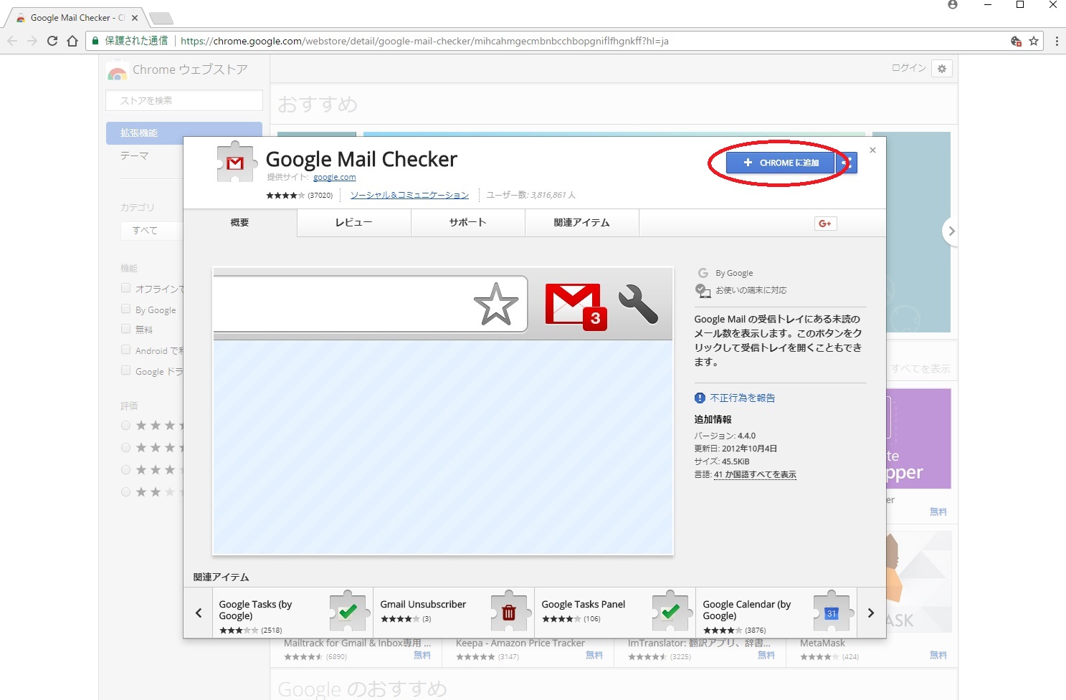
Task: Click the share icon beside add button
Action: (847, 163)
